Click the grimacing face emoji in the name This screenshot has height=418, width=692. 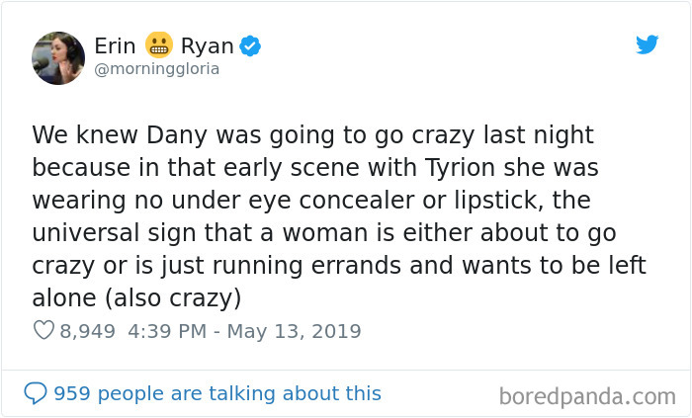pyautogui.click(x=158, y=45)
